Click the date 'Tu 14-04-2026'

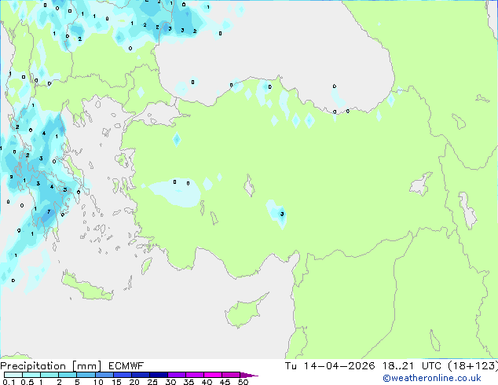pos(330,366)
